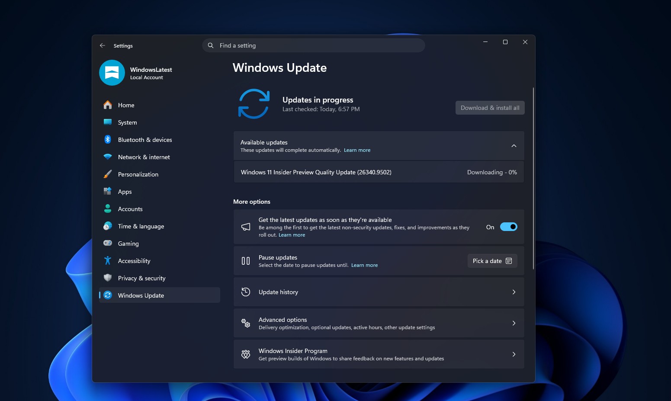Image resolution: width=671 pixels, height=401 pixels.
Task: Click the Gaming controller icon
Action: 108,244
